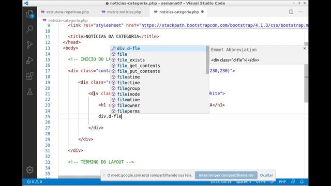Open the bootstrap CDN stylesheet link
This screenshot has height=186, width=331.
[x=224, y=25]
